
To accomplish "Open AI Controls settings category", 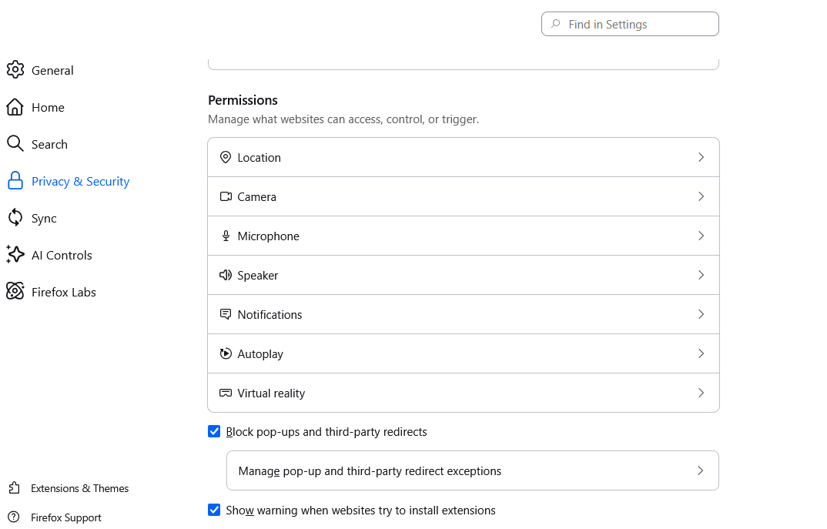I will click(62, 256).
